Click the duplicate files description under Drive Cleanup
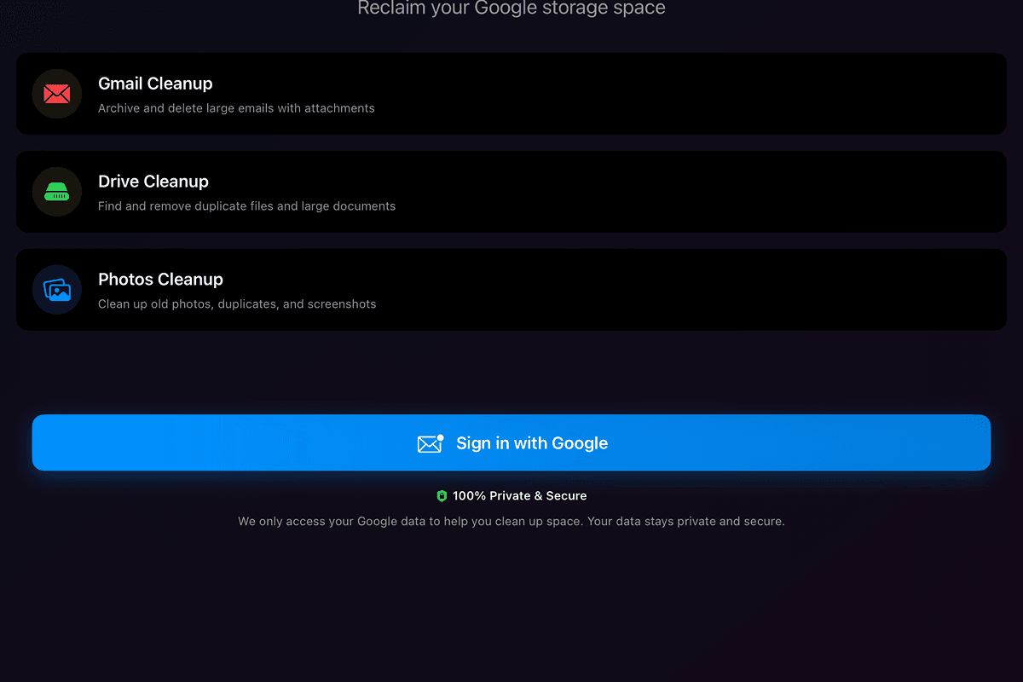1023x682 pixels. [x=246, y=206]
